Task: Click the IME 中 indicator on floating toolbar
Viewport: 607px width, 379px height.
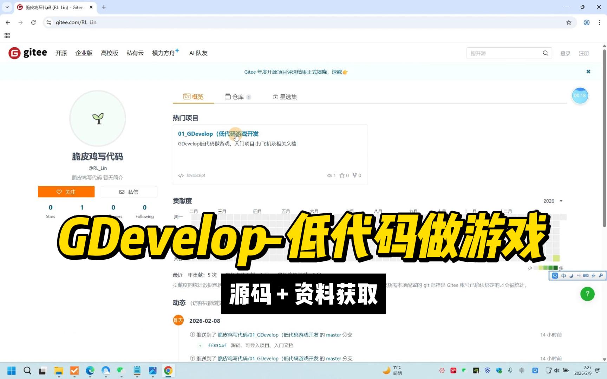Action: click(563, 276)
